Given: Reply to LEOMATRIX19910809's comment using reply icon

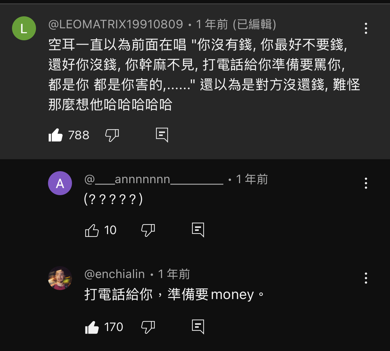Looking at the screenshot, I should click(x=162, y=135).
